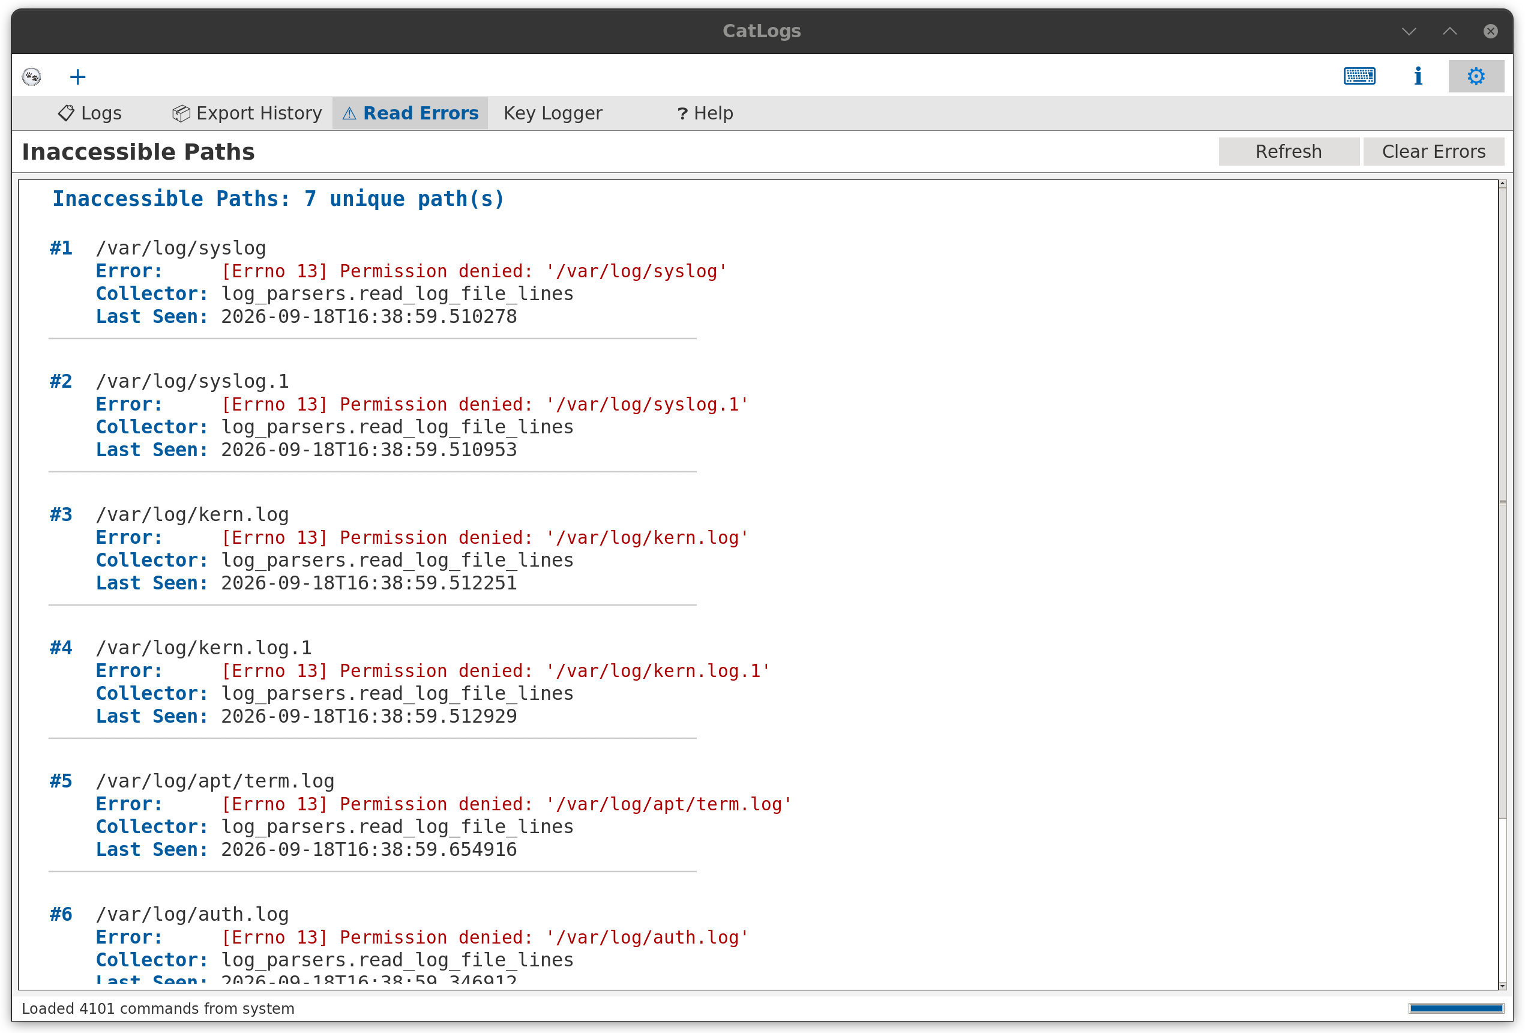This screenshot has height=1033, width=1525.
Task: Open the Export History tab
Action: coord(247,113)
